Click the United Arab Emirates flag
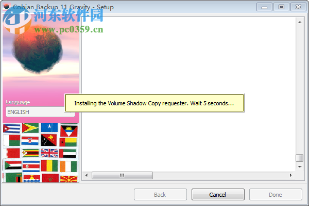Screen dimensions: 309x206 (x=68, y=154)
